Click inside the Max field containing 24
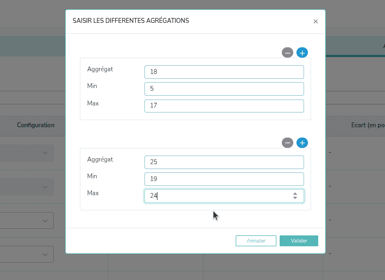385x280 pixels. [x=217, y=196]
